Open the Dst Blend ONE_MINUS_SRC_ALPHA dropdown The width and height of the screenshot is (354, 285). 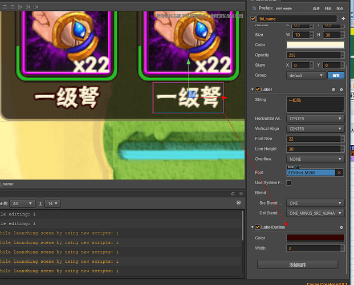315,213
